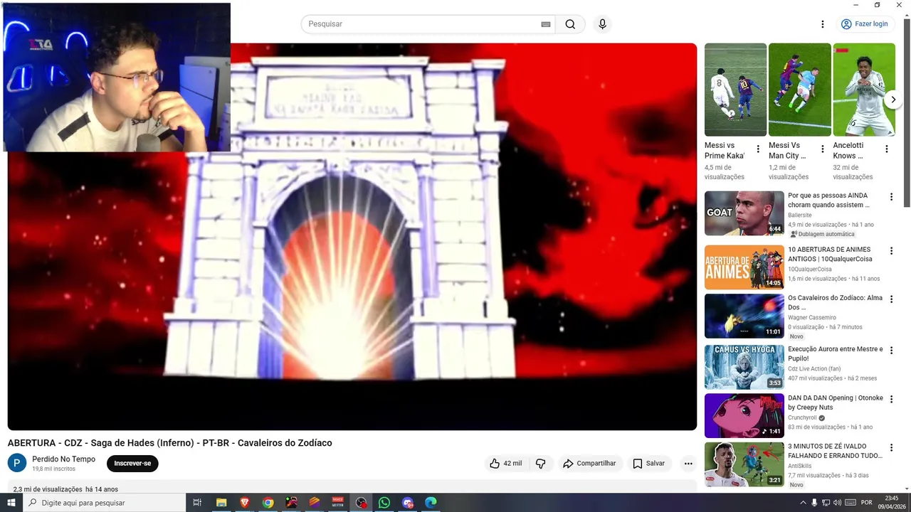The width and height of the screenshot is (911, 512).
Task: Click the webcam overlay picture
Action: (117, 78)
